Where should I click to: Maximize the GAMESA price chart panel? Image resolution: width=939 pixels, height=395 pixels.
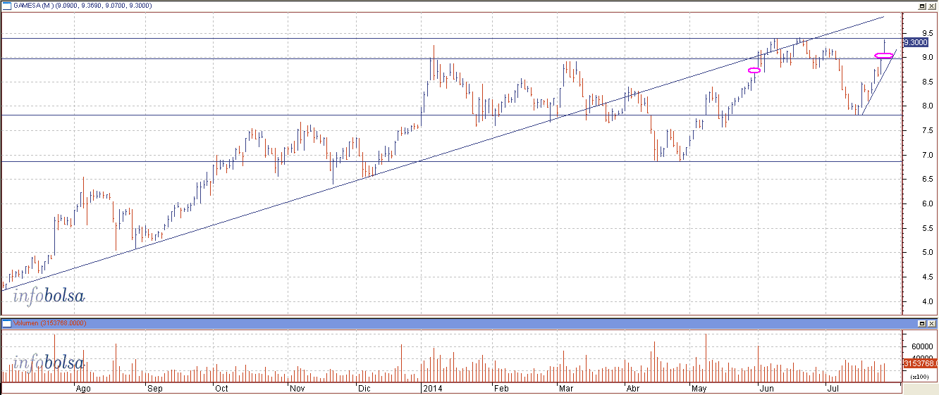[921, 6]
